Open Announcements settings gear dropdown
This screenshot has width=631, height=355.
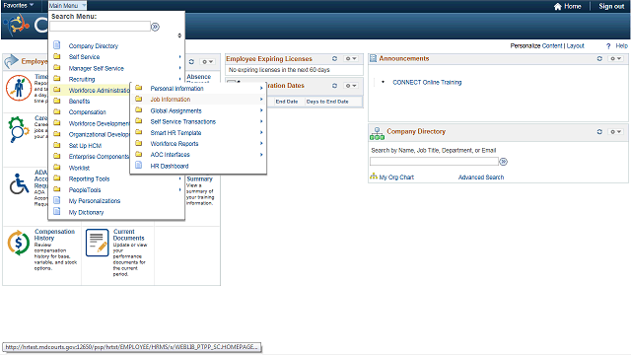(615, 59)
